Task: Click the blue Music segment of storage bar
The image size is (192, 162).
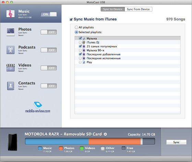Action: point(57,141)
